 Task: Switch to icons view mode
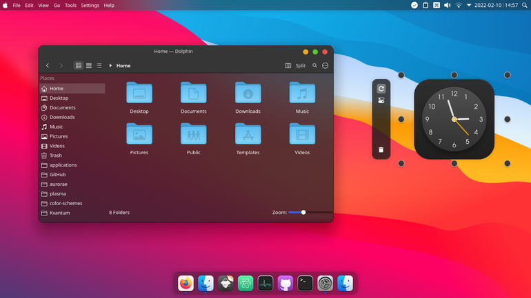78,65
